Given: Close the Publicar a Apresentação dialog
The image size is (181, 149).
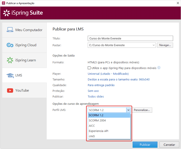Looking at the screenshot, I should [178, 3].
